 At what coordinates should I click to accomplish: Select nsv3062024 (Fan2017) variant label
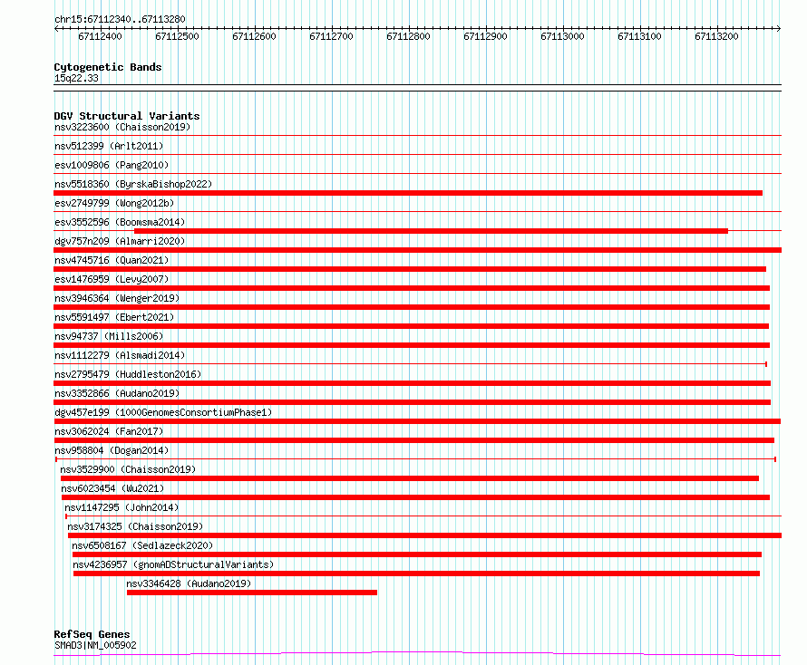[x=109, y=431]
